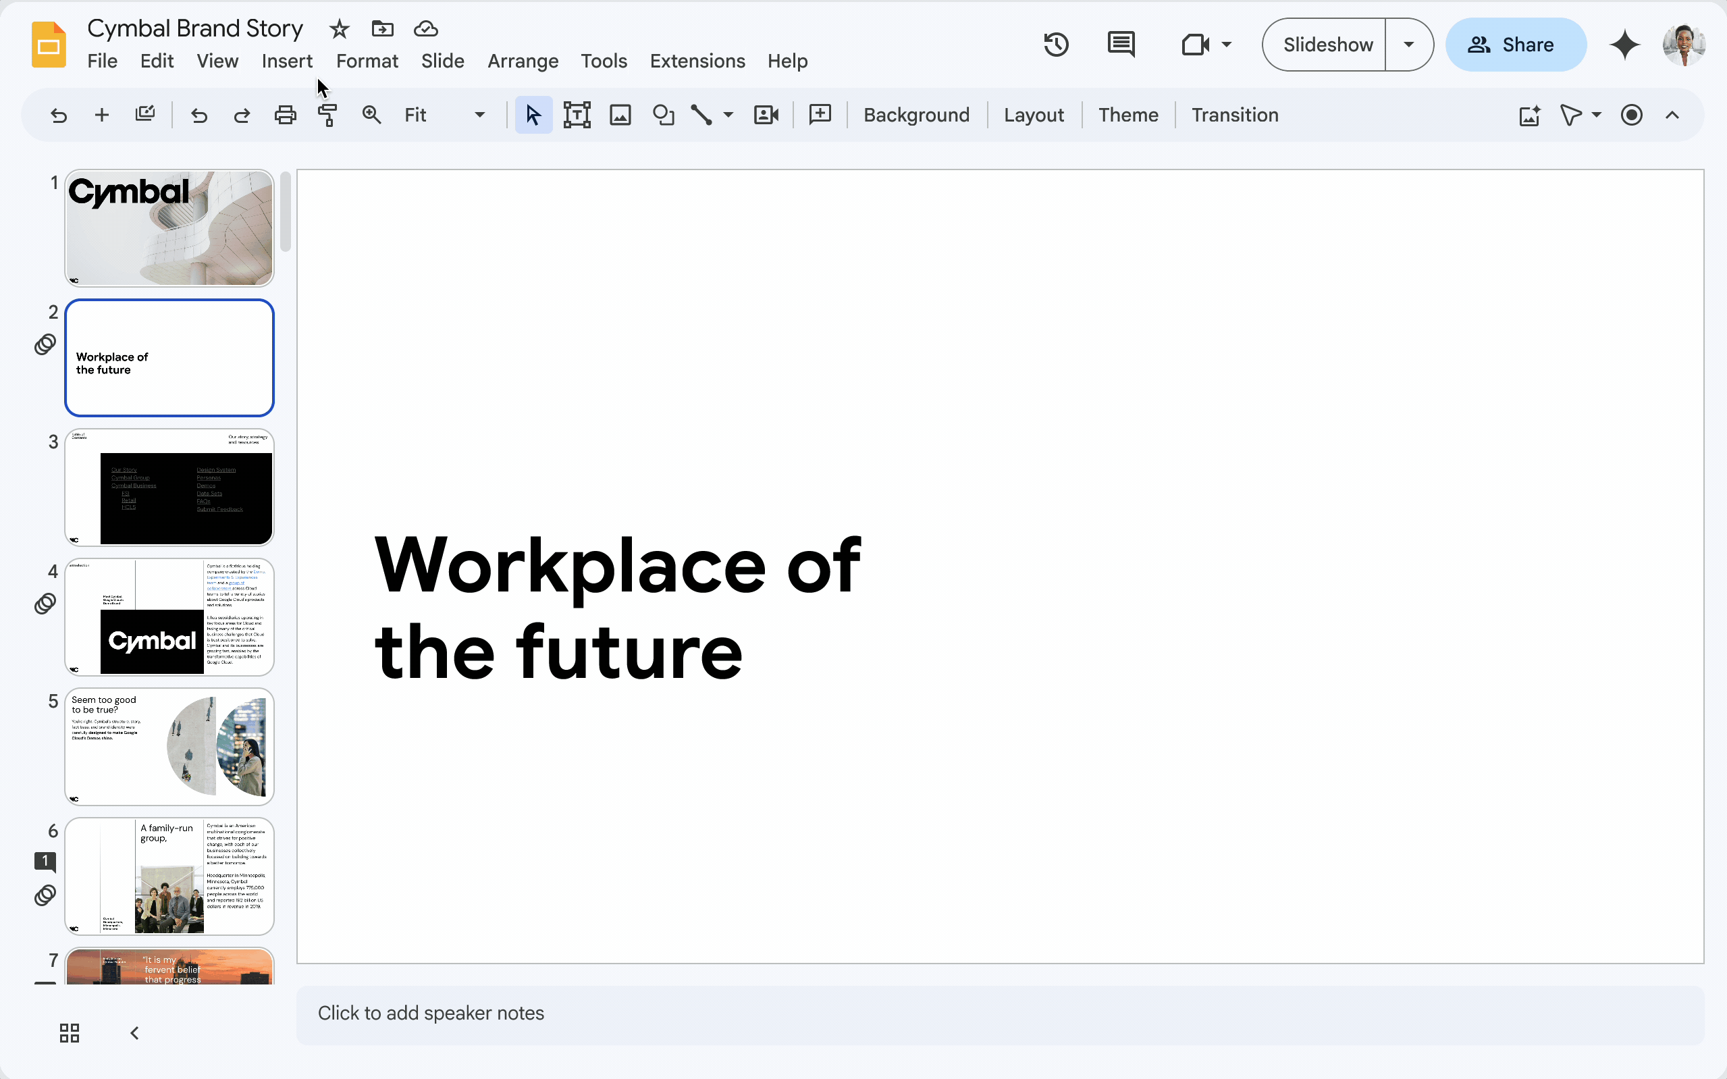Screen dimensions: 1727x1079
Task: Open the Arrange menu
Action: (x=522, y=61)
